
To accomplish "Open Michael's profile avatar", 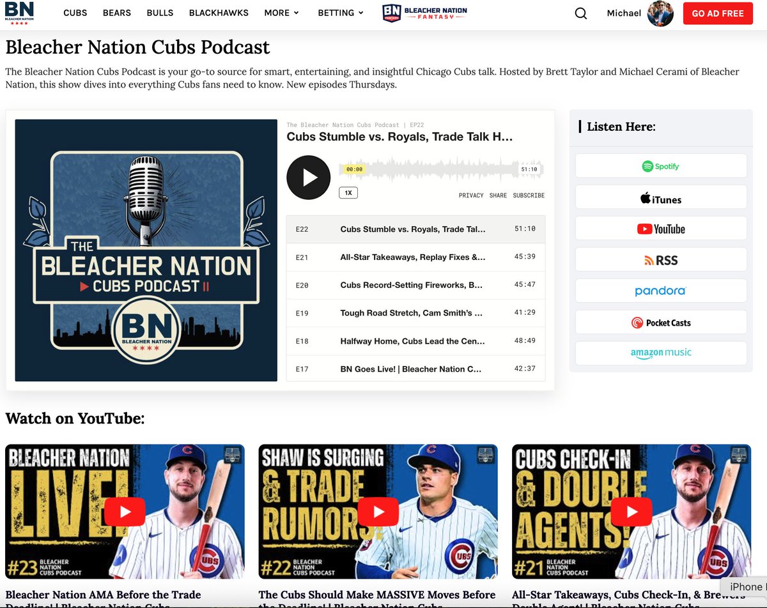I will pyautogui.click(x=660, y=13).
